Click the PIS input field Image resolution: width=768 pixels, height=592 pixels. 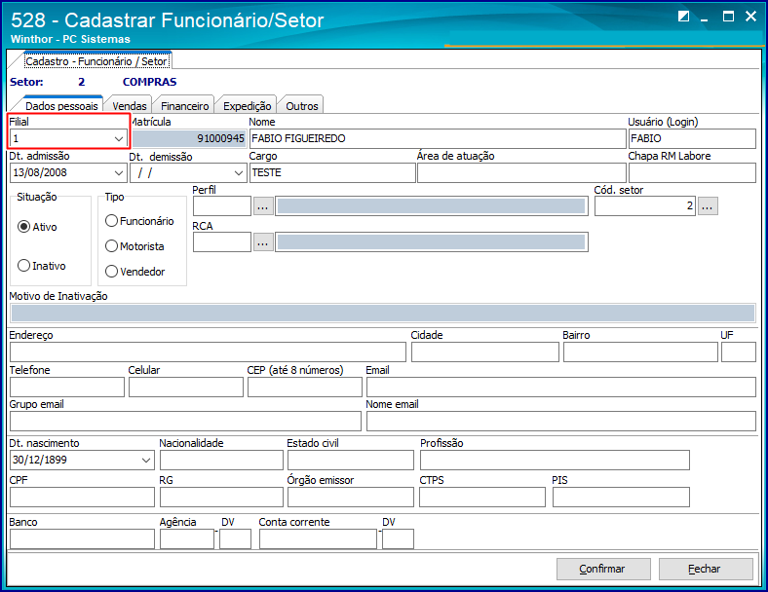tap(621, 498)
